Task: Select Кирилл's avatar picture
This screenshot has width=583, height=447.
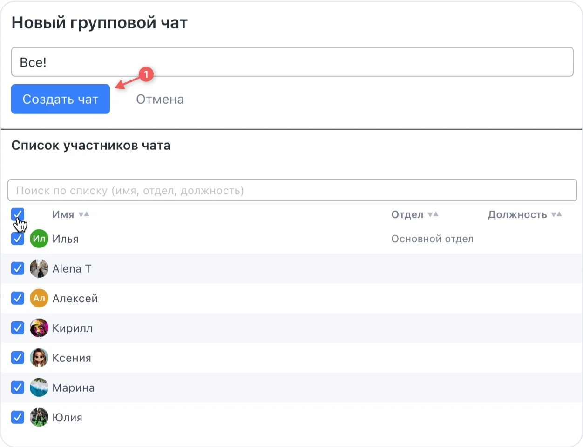Action: tap(39, 328)
